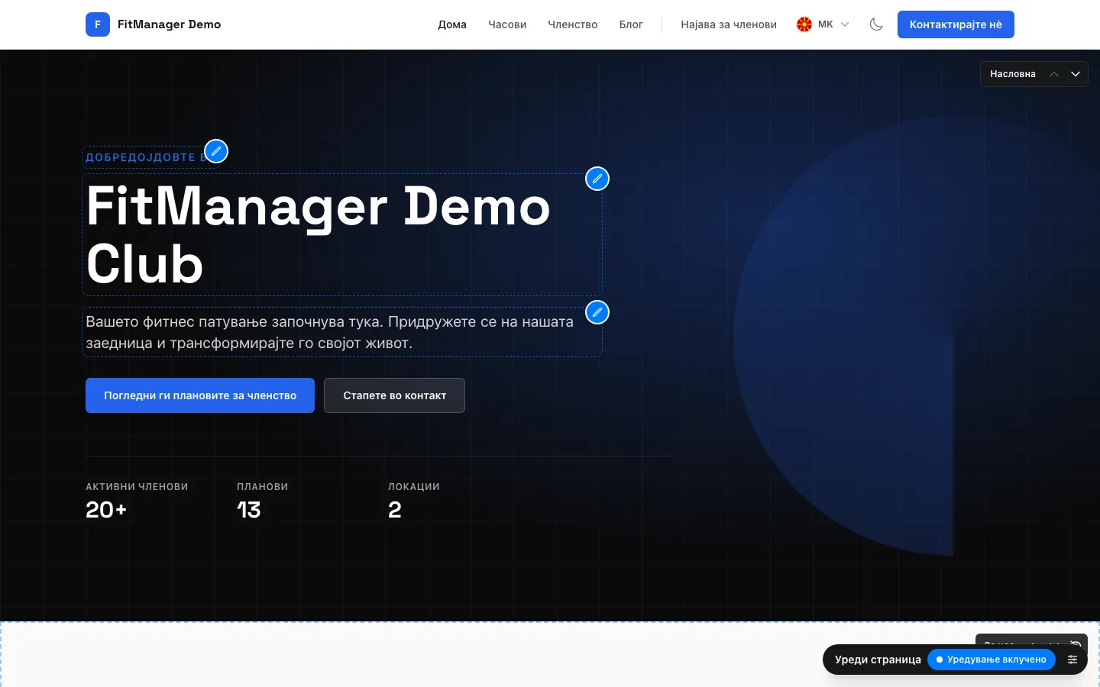
Task: Open the Блог menu item
Action: (x=631, y=24)
